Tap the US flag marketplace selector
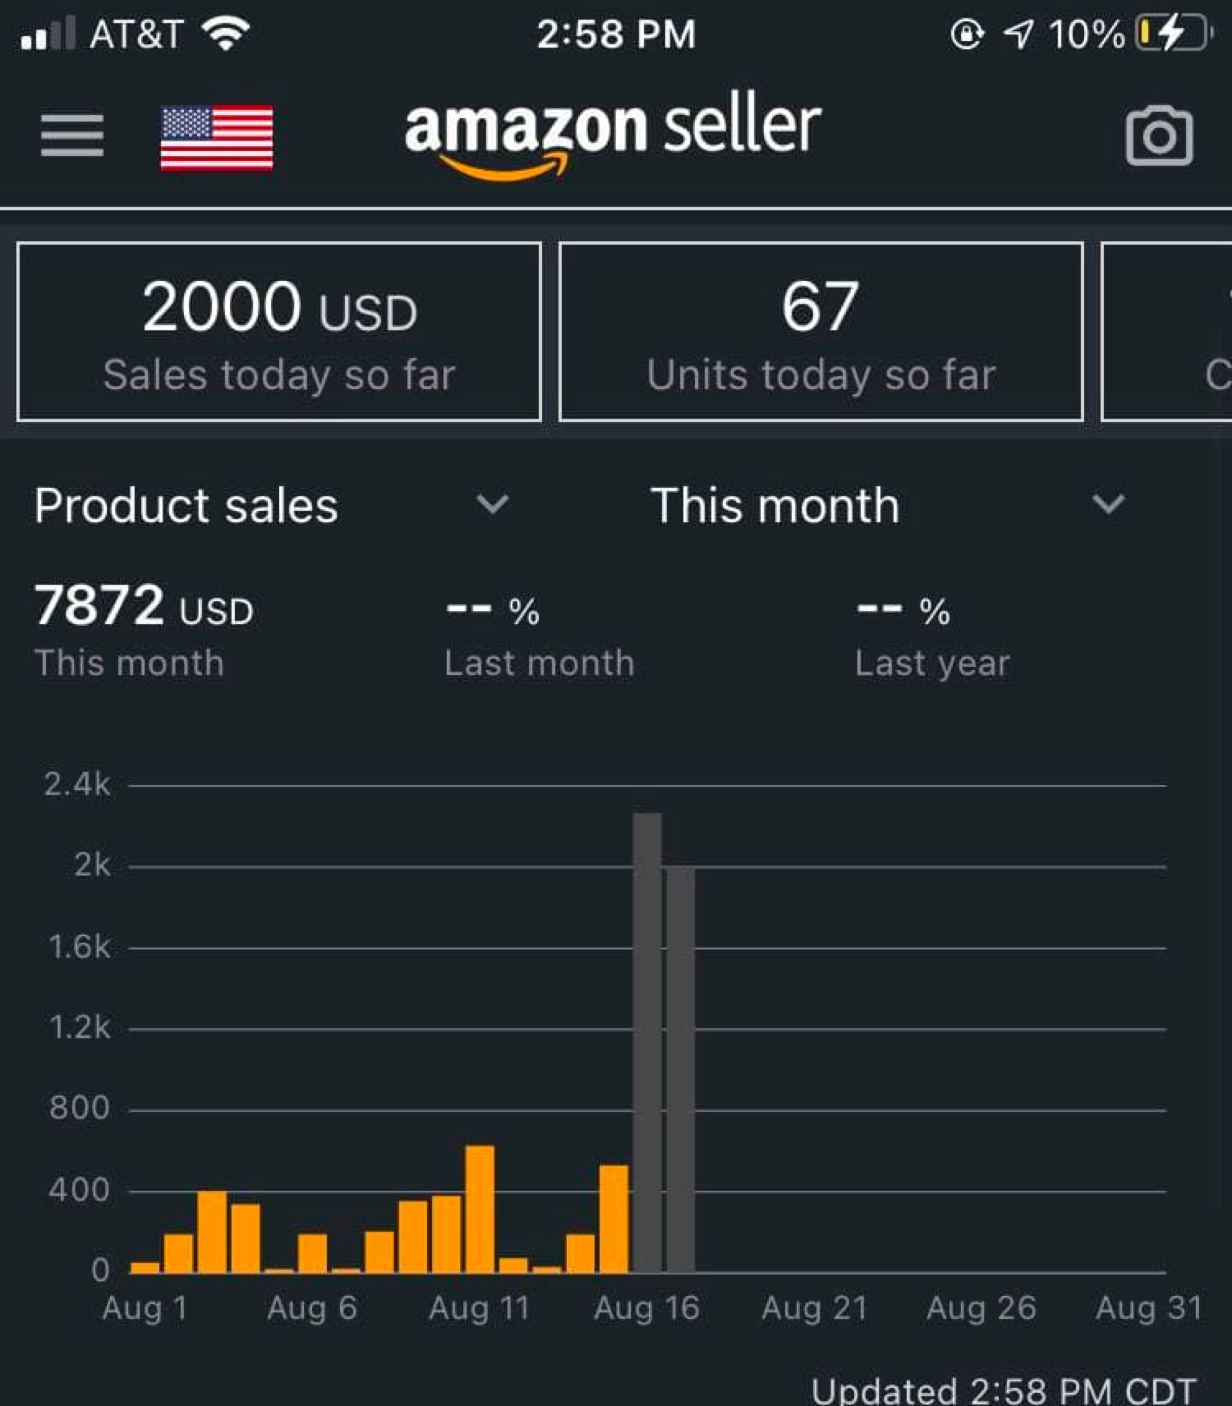The image size is (1232, 1406). tap(217, 138)
